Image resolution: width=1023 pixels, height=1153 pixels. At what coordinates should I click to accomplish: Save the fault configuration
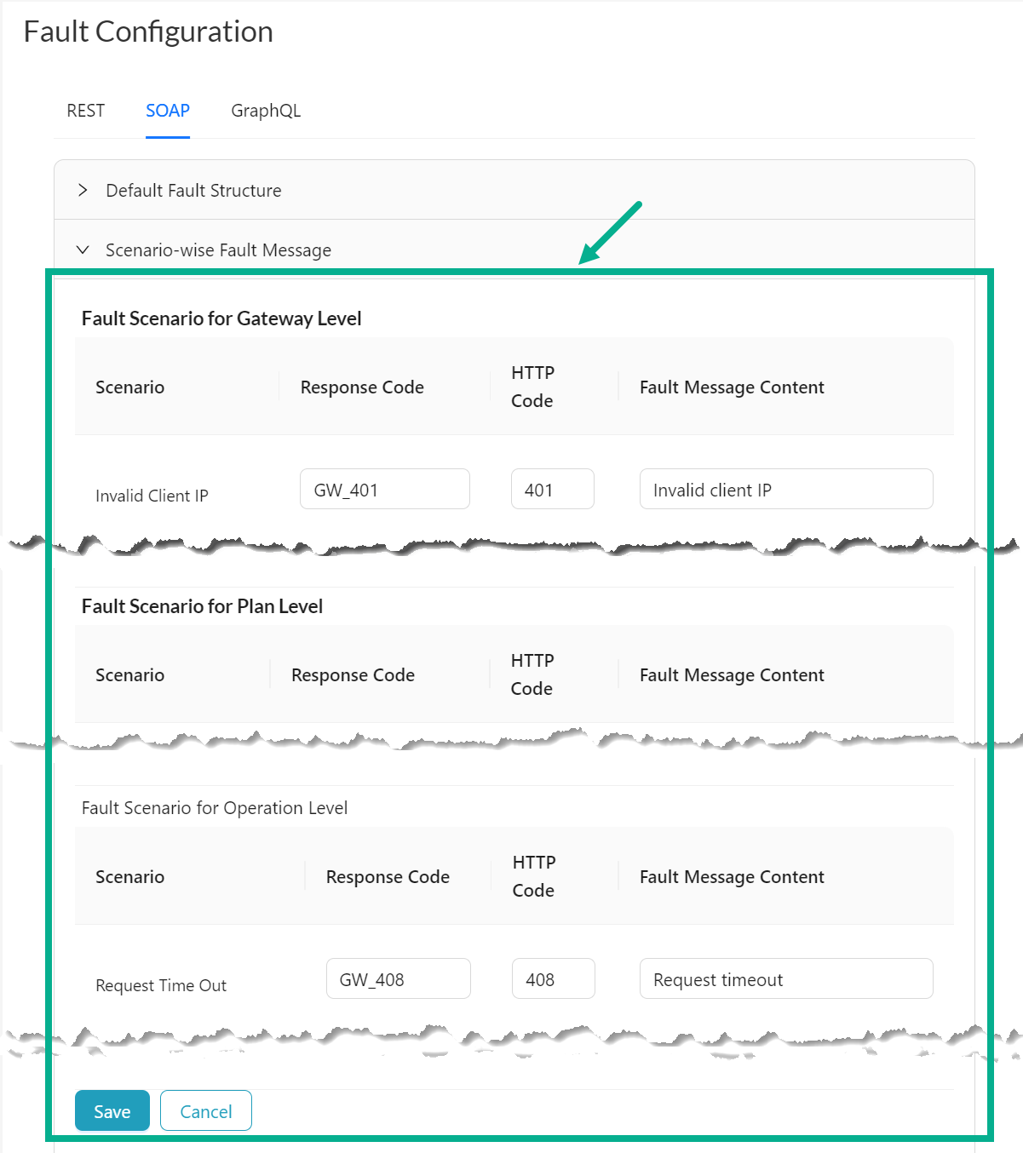click(x=112, y=1110)
